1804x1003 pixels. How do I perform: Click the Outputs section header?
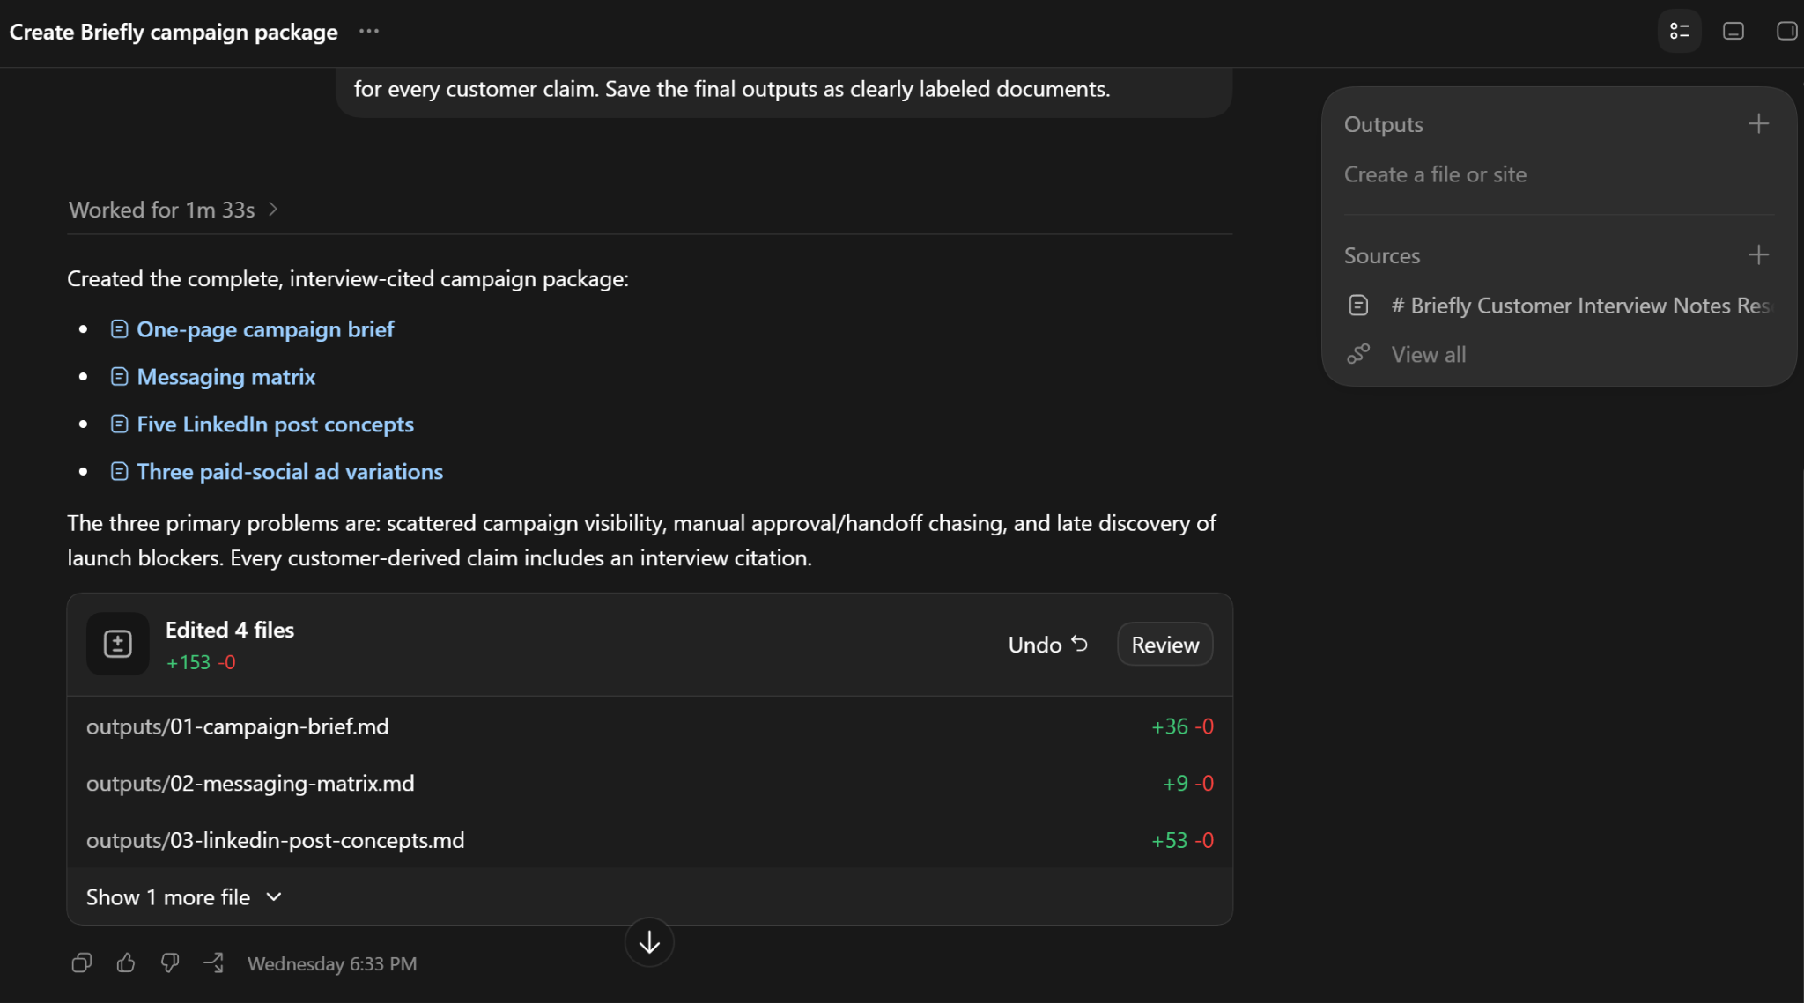point(1383,124)
